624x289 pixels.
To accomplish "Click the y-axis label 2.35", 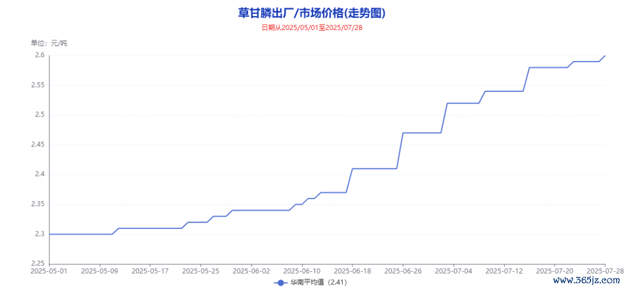I will tap(38, 204).
